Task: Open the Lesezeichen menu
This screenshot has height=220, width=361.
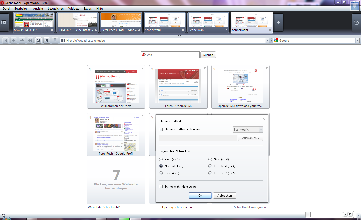Action: [x=56, y=9]
